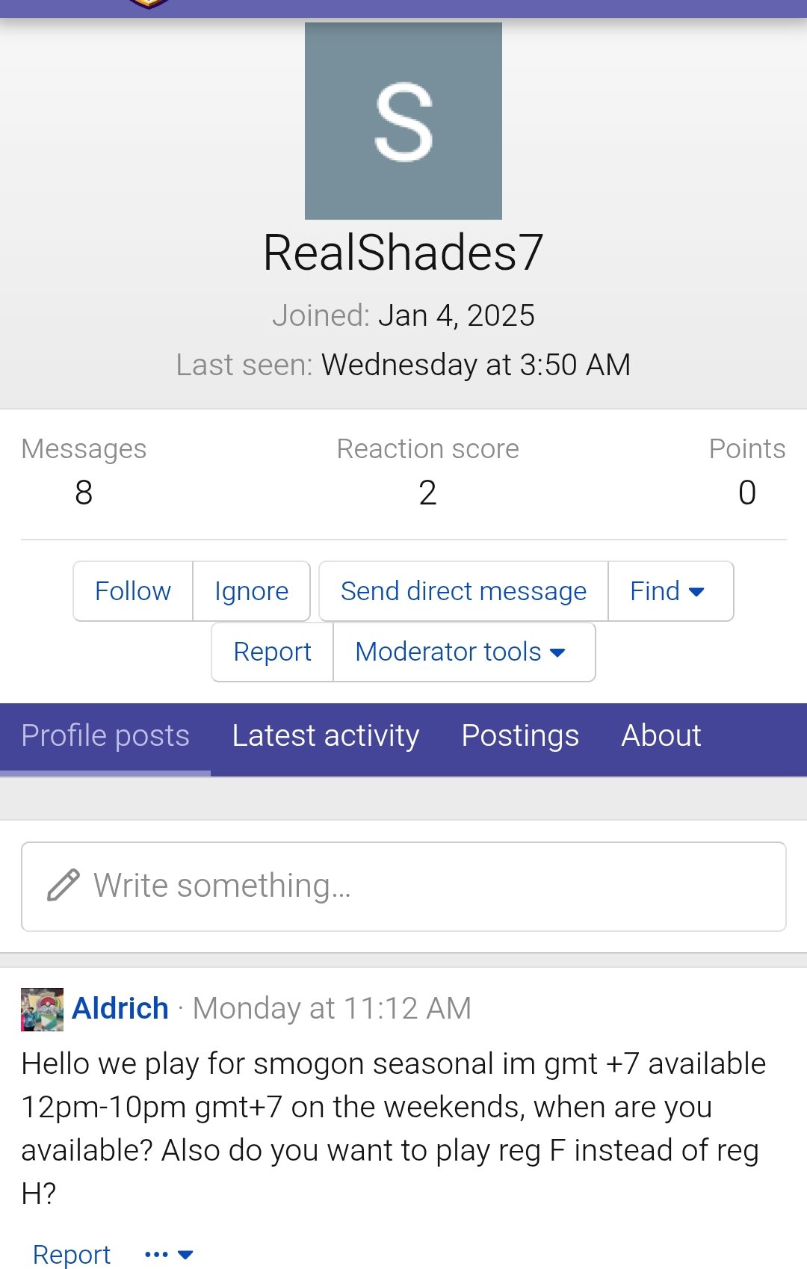Click the 'Monday at 11:12 AM' timestamp
The height and width of the screenshot is (1269, 807).
332,1008
